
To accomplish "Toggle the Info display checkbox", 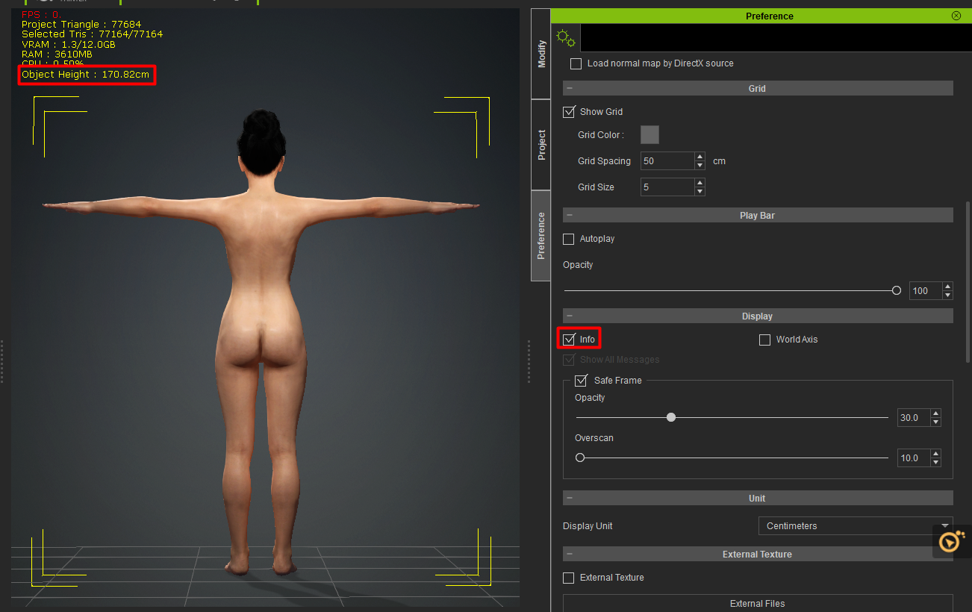I will point(570,340).
